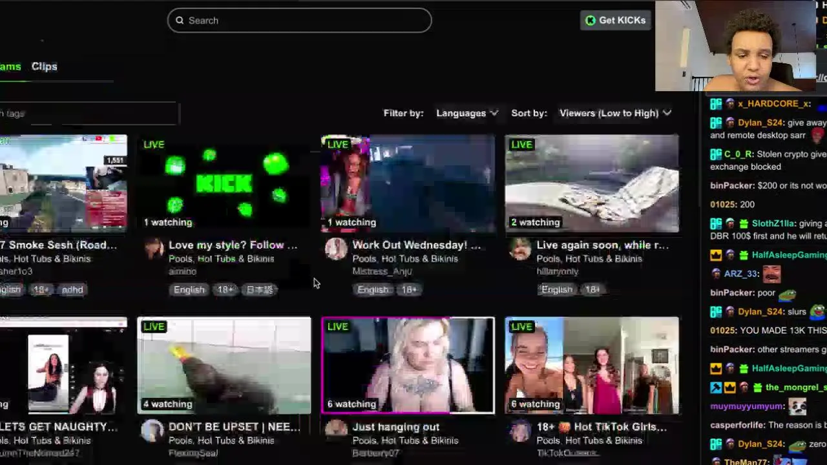Open avatar beside Just hanging out stream
The height and width of the screenshot is (465, 827).
click(336, 431)
